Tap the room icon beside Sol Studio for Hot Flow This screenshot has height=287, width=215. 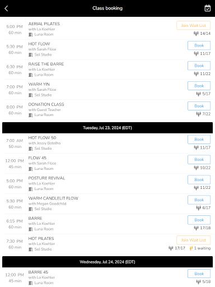point(31,55)
